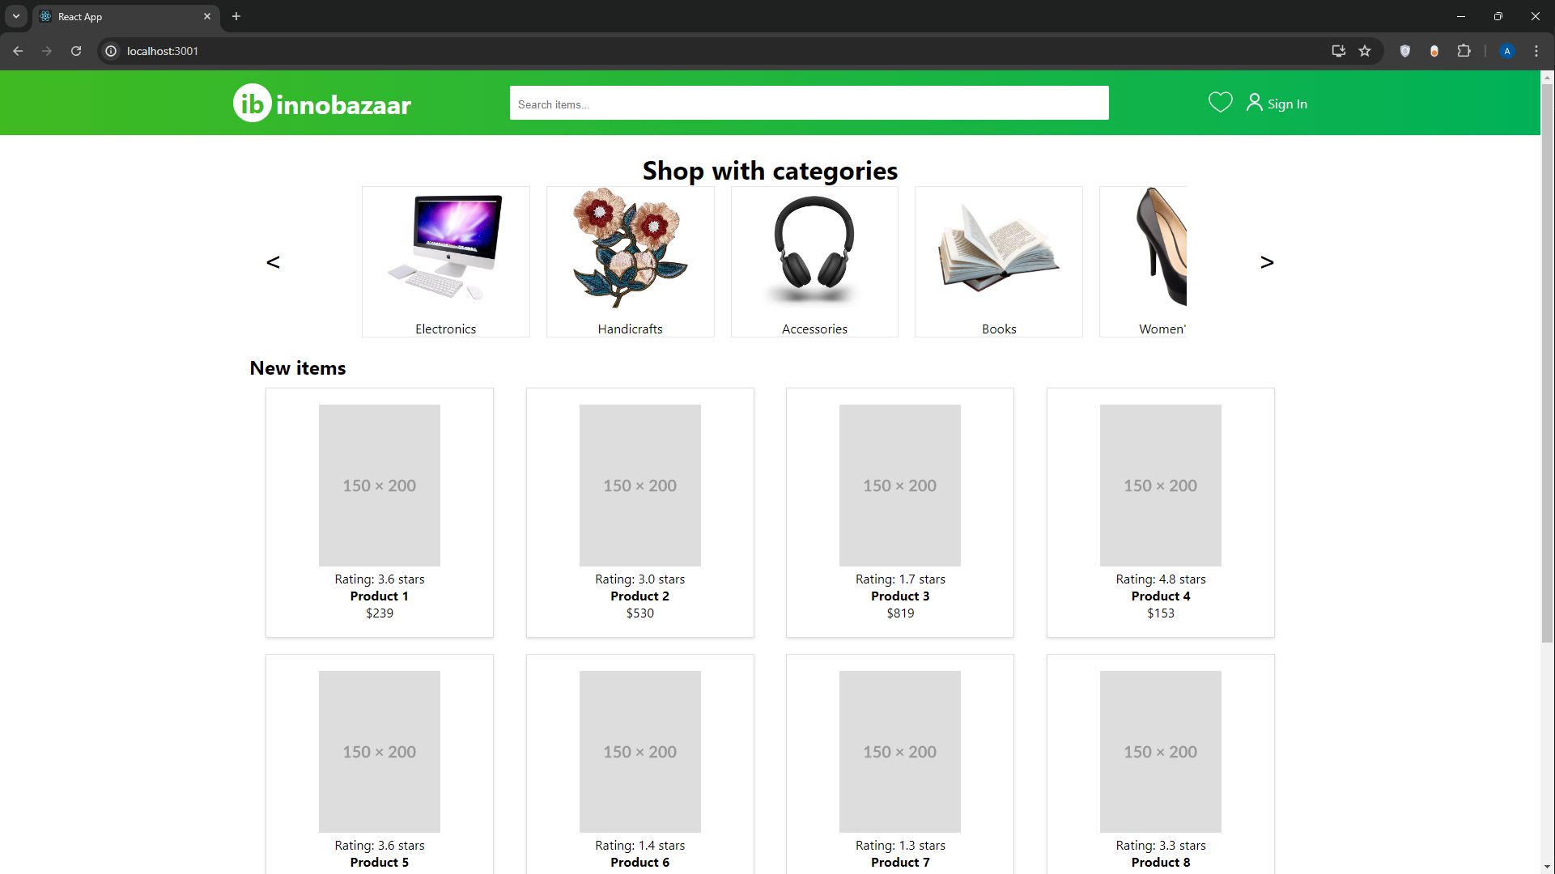Reload the page
The image size is (1555, 874).
point(76,51)
